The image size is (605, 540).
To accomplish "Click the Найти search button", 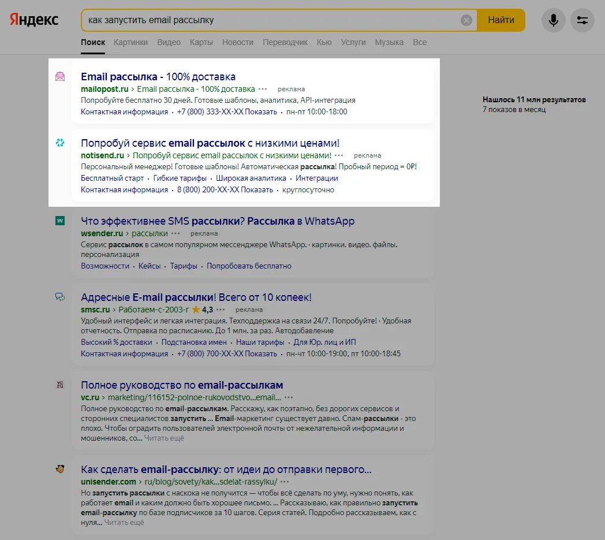I will point(501,20).
